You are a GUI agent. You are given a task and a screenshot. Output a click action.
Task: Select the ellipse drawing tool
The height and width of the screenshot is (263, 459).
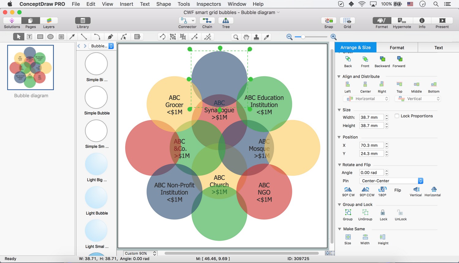point(50,37)
